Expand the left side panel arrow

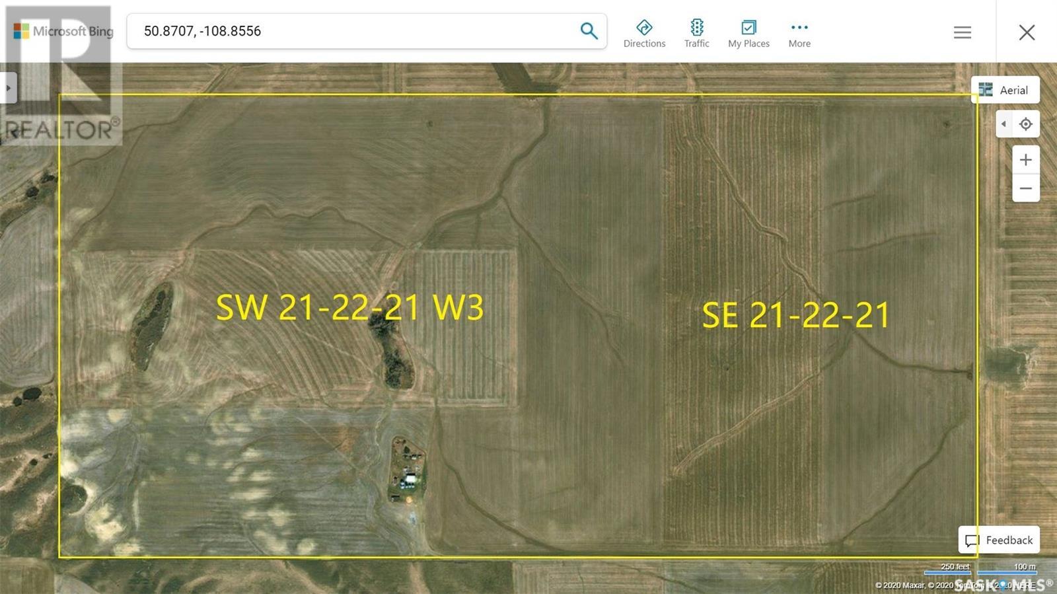8,88
